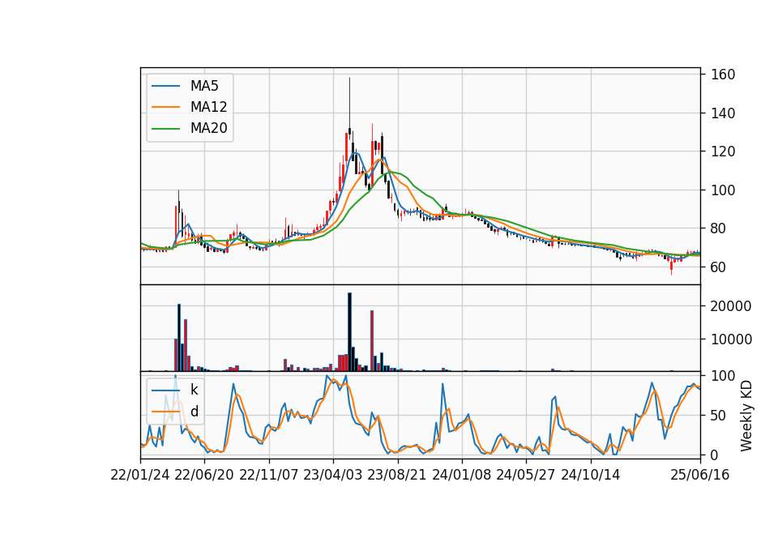This screenshot has height=559, width=778.
Task: Click the MA20 legend label
Action: pyautogui.click(x=208, y=128)
